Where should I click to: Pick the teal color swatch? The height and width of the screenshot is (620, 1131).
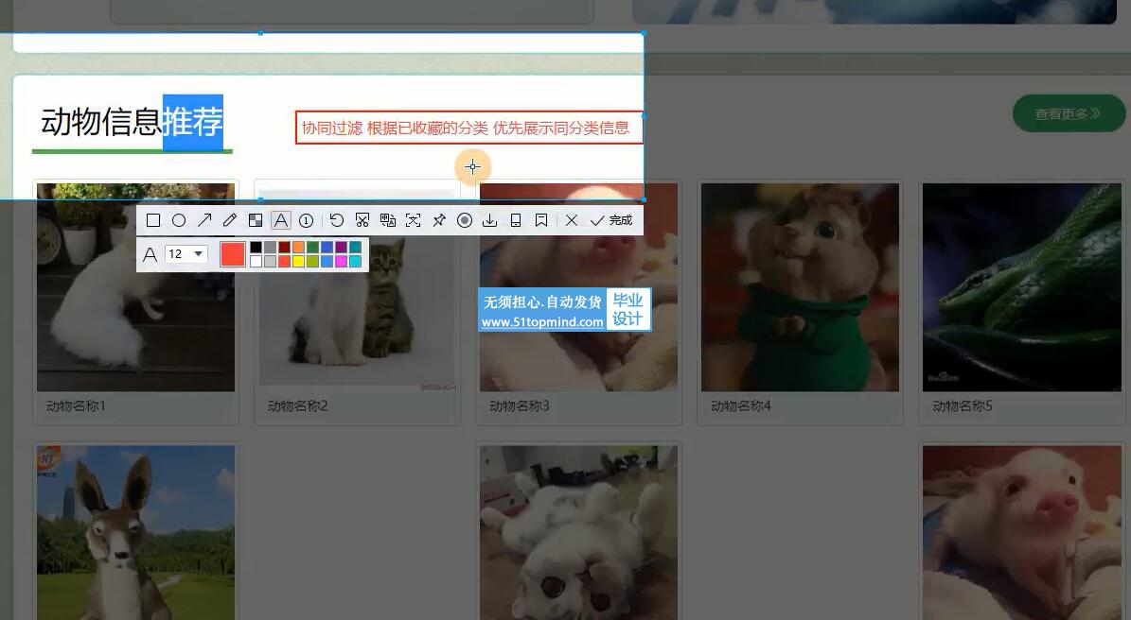tap(355, 247)
